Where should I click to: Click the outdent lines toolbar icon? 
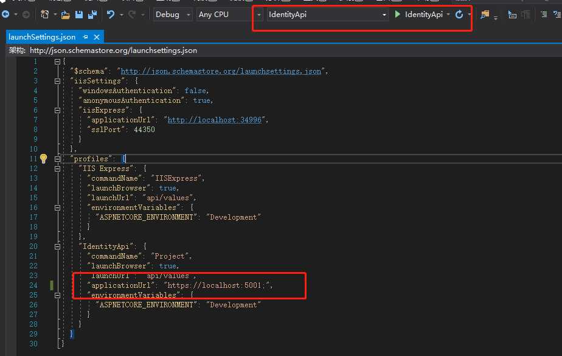[x=544, y=15]
